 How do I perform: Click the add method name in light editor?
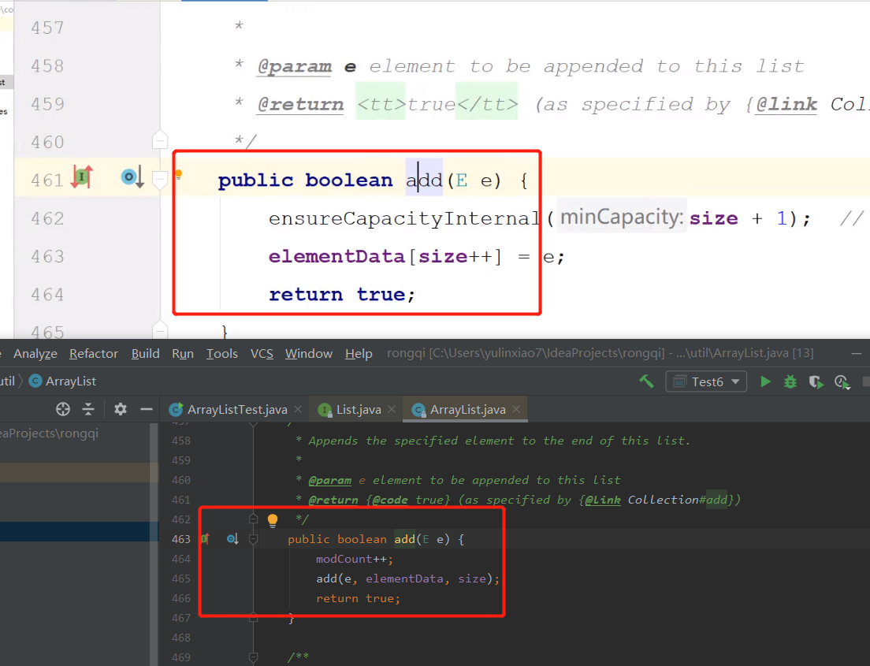(x=425, y=180)
